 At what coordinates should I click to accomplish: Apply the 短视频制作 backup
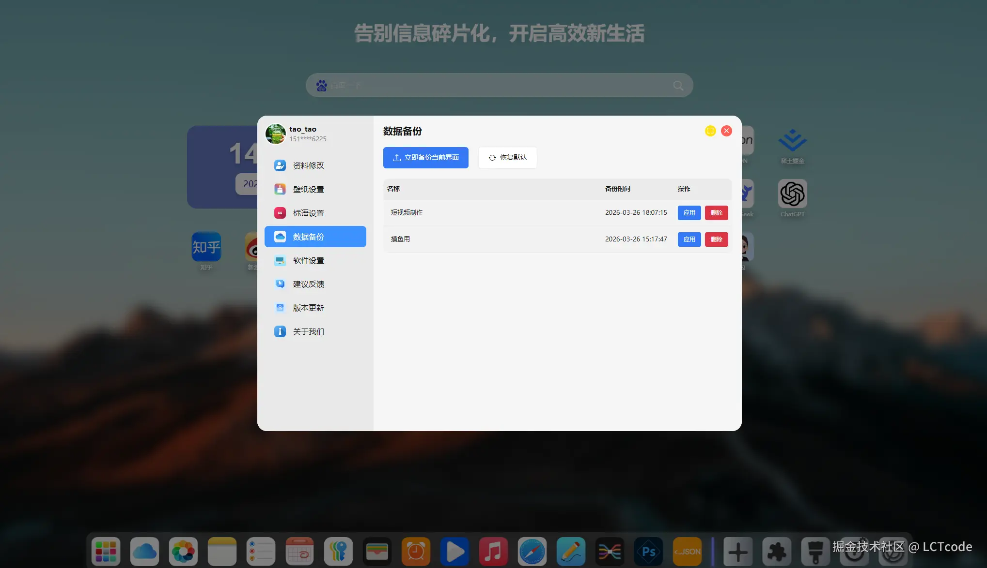pos(689,213)
